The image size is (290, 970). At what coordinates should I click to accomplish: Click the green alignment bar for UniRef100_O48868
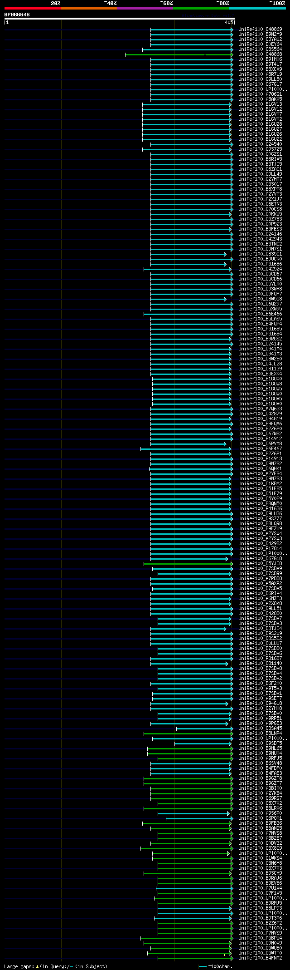(179, 54)
